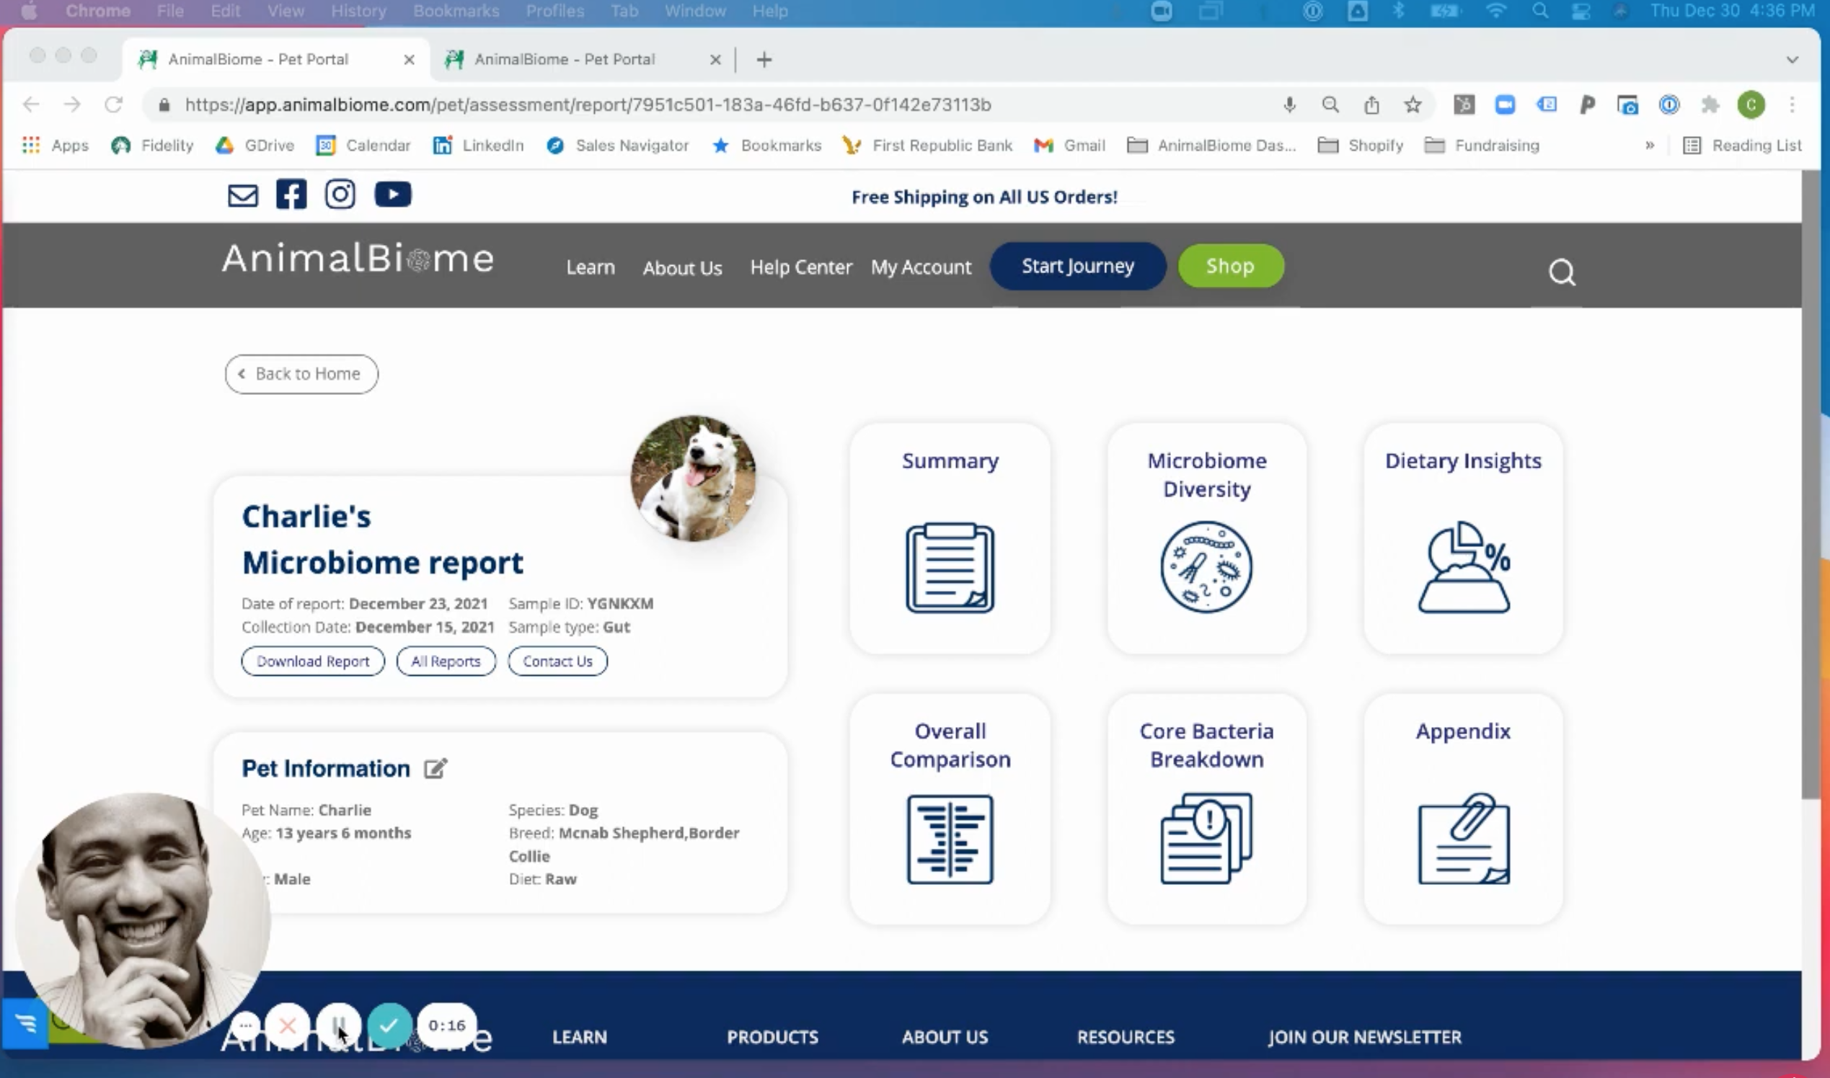Open the Chrome extensions puzzle icon
1830x1078 pixels.
coord(1710,104)
